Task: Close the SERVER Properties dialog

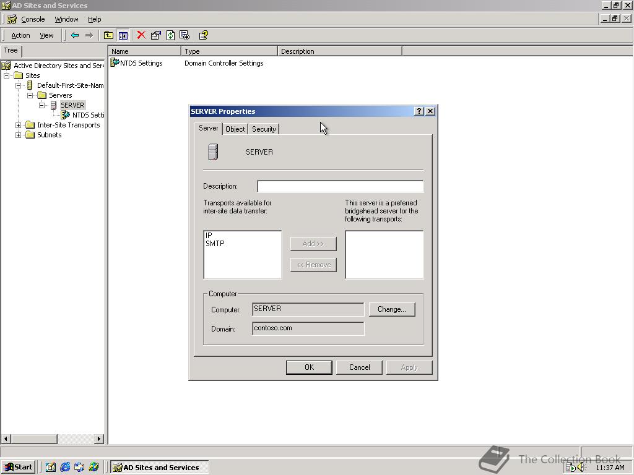Action: click(x=430, y=111)
